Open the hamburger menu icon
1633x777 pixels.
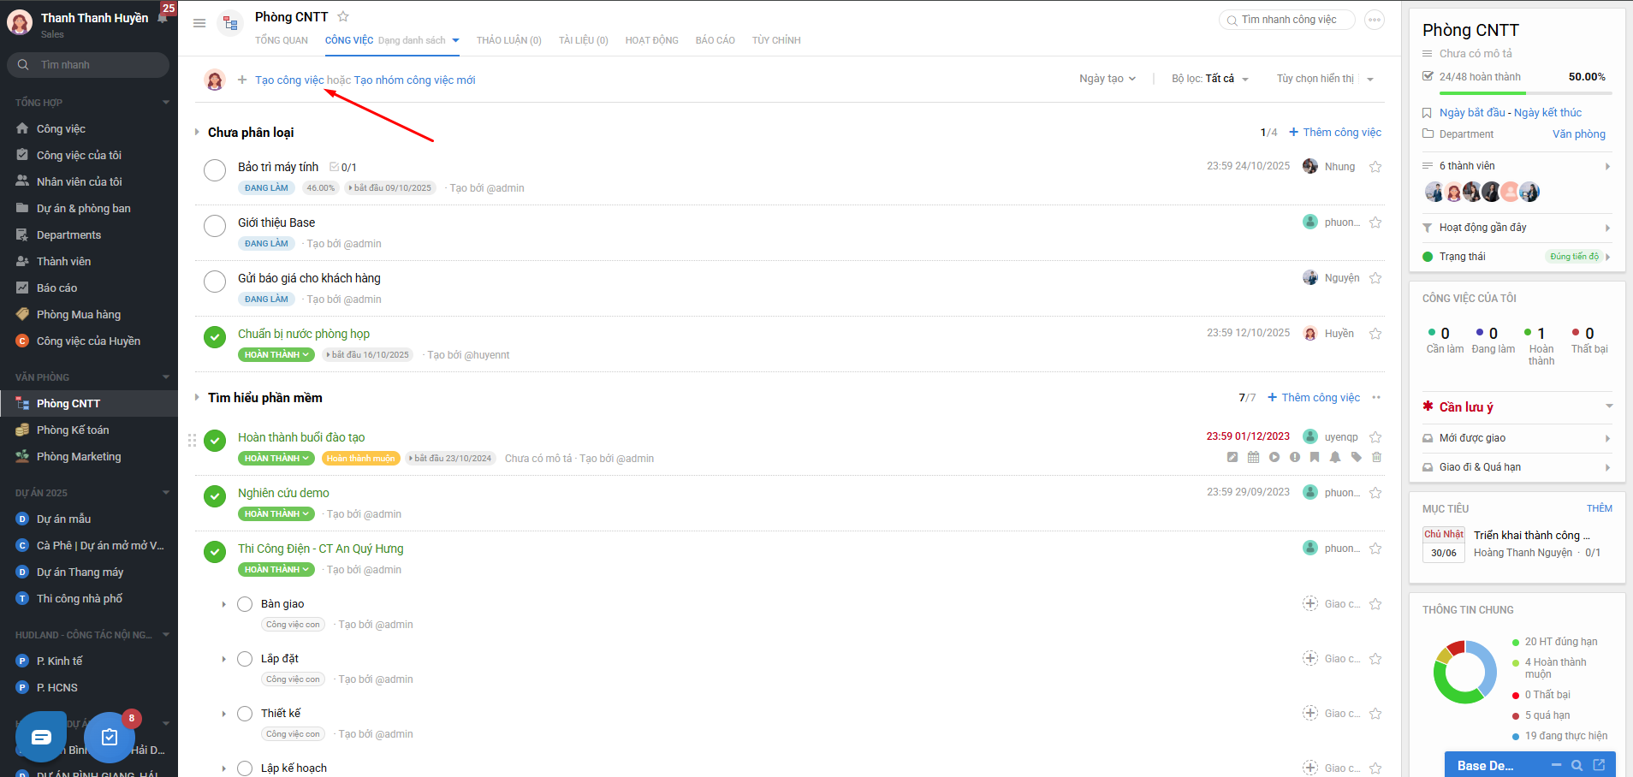(x=199, y=23)
